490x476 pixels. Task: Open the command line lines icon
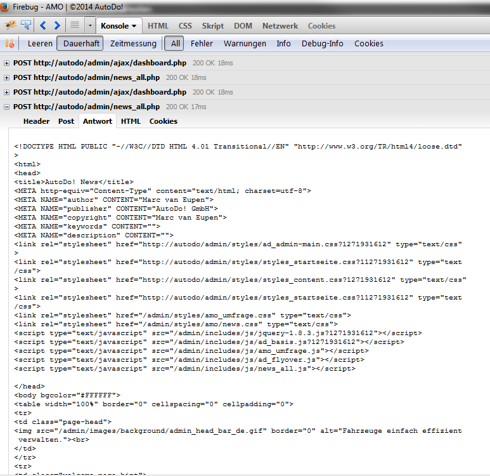click(75, 25)
